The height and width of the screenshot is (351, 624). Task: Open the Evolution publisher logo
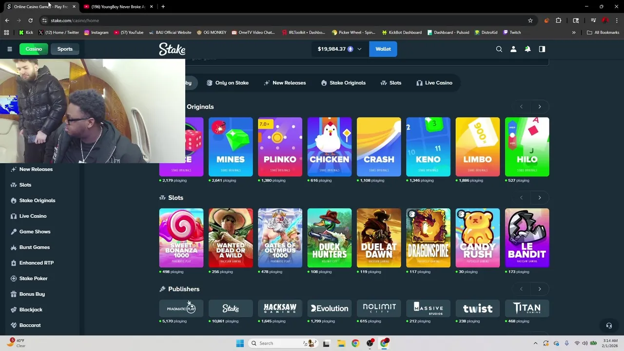pyautogui.click(x=330, y=309)
